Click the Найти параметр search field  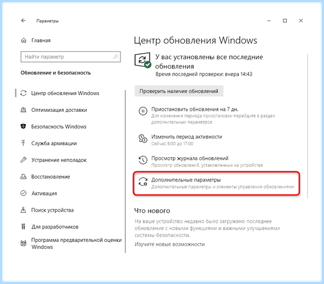[x=71, y=57]
